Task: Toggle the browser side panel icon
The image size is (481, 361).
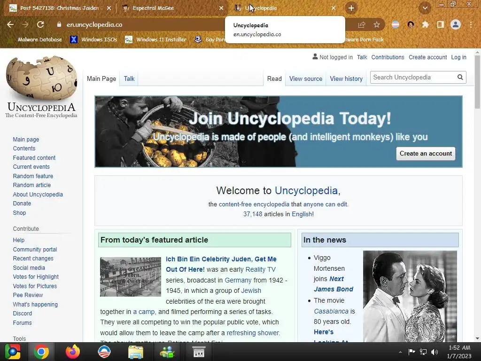Action: (x=441, y=24)
